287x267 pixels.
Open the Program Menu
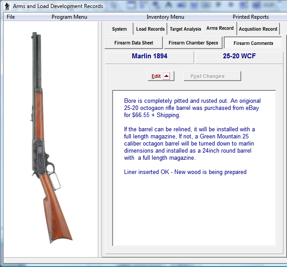coord(69,17)
